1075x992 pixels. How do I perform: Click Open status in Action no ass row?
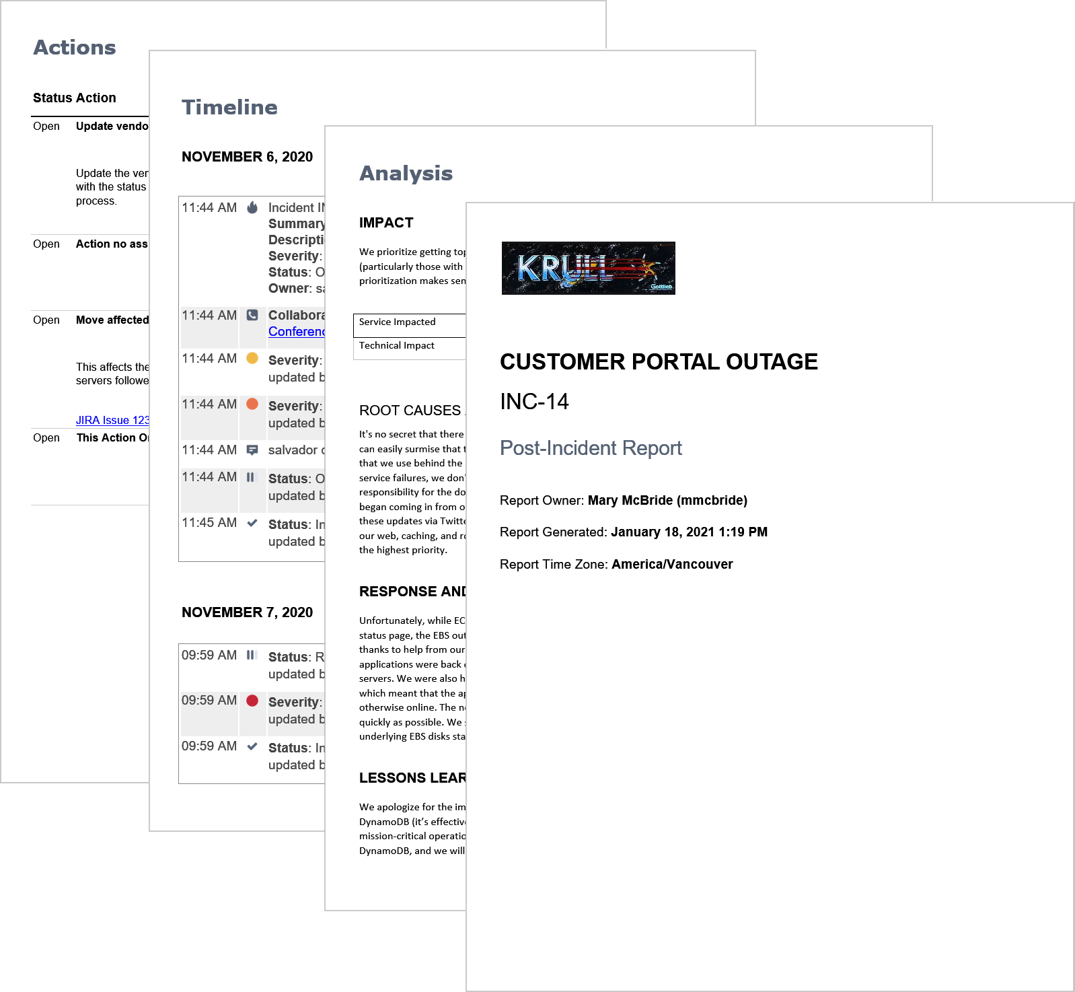tap(46, 244)
